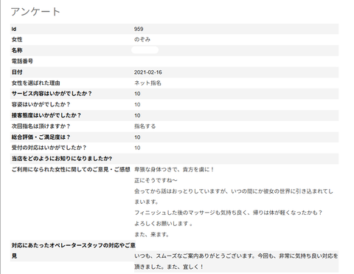Click the 電話番号 row label
Image resolution: width=354 pixels, height=274 pixels.
(x=22, y=61)
